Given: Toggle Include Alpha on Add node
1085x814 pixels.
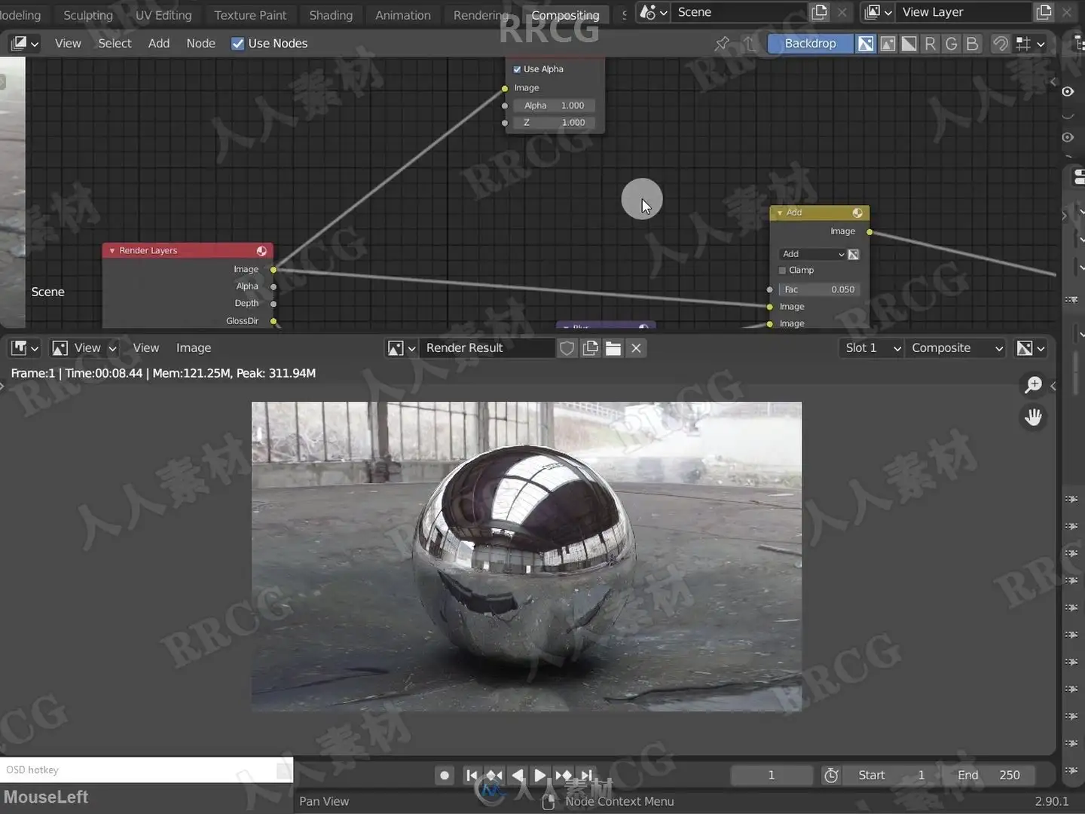Looking at the screenshot, I should coord(854,254).
